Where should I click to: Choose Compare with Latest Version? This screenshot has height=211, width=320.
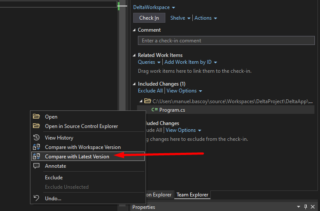pyautogui.click(x=77, y=157)
